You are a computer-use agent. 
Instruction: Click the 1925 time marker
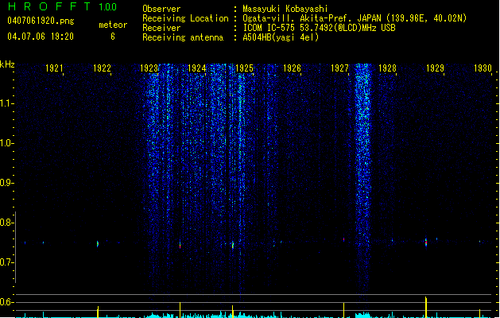point(244,68)
